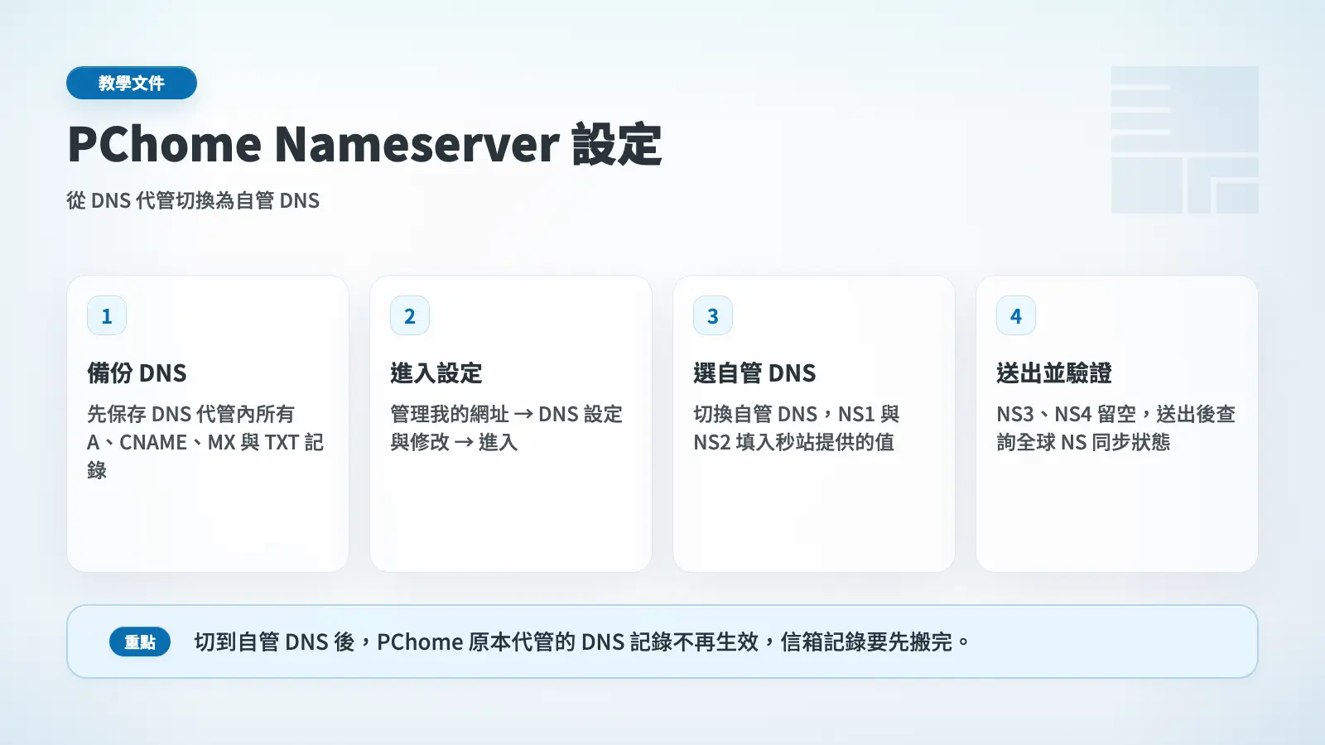Select the 備份 DNS heading
The height and width of the screenshot is (745, 1325).
tap(137, 373)
